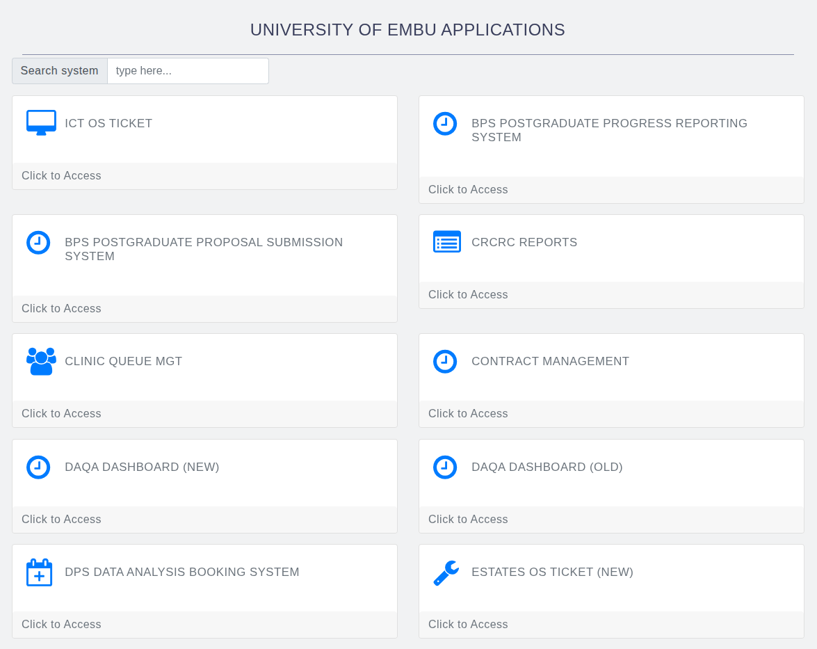Screen dimensions: 817x649
Task: Click 'Click to Access' under Proposal Submission System
Action: 61,309
